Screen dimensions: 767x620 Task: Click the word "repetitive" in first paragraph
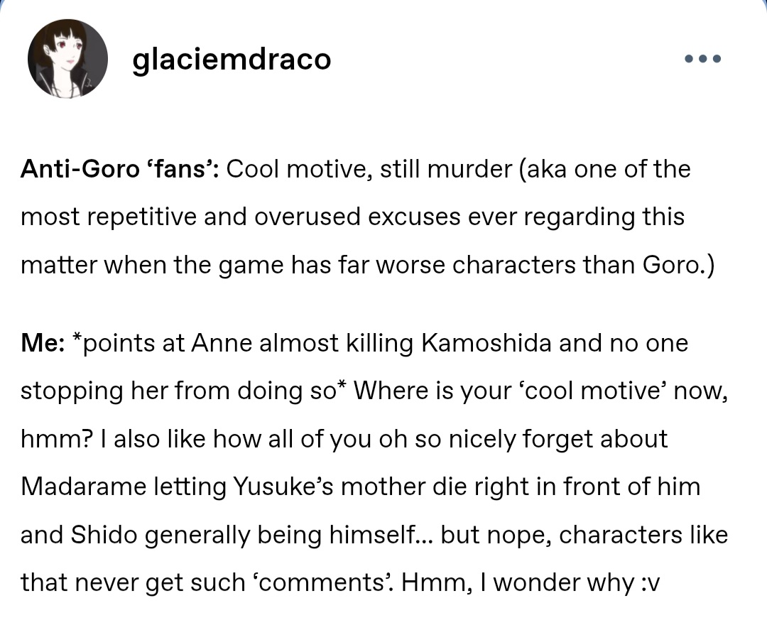pos(142,217)
